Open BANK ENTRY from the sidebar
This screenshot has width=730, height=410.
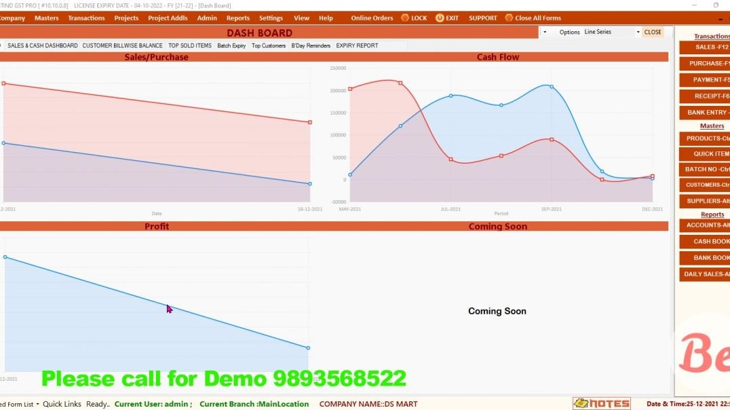click(704, 112)
